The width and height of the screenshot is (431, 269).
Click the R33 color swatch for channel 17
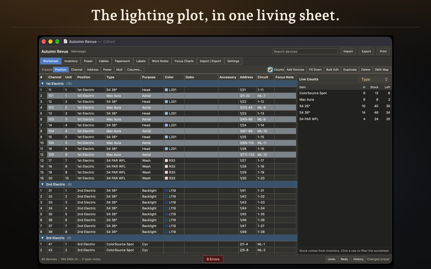(166, 161)
